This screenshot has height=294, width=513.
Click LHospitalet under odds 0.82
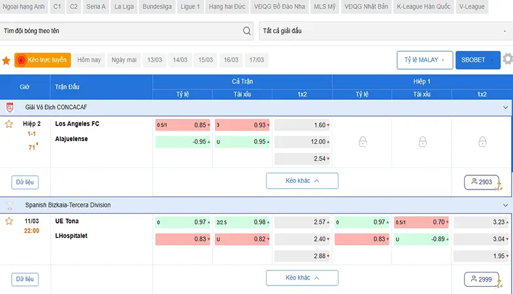tap(242, 239)
